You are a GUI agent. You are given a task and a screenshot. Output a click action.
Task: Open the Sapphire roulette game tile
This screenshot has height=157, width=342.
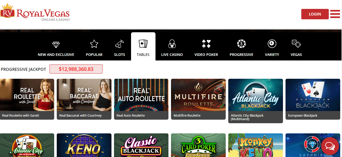tap(313, 145)
